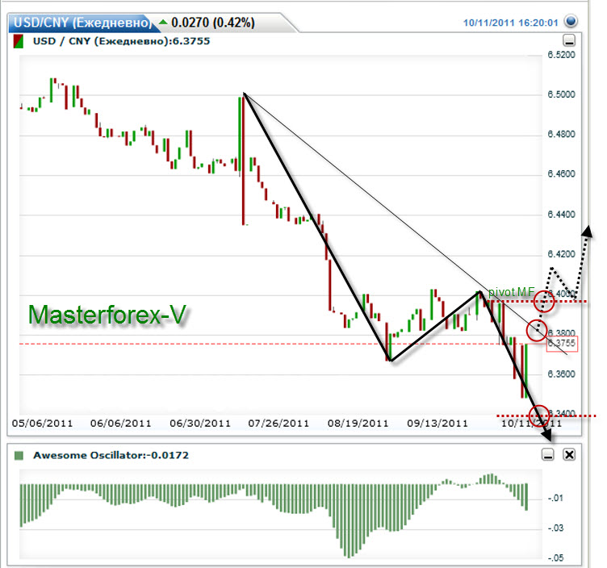The width and height of the screenshot is (607, 568).
Task: Click the 06/06/2011 date axis label
Action: (121, 424)
